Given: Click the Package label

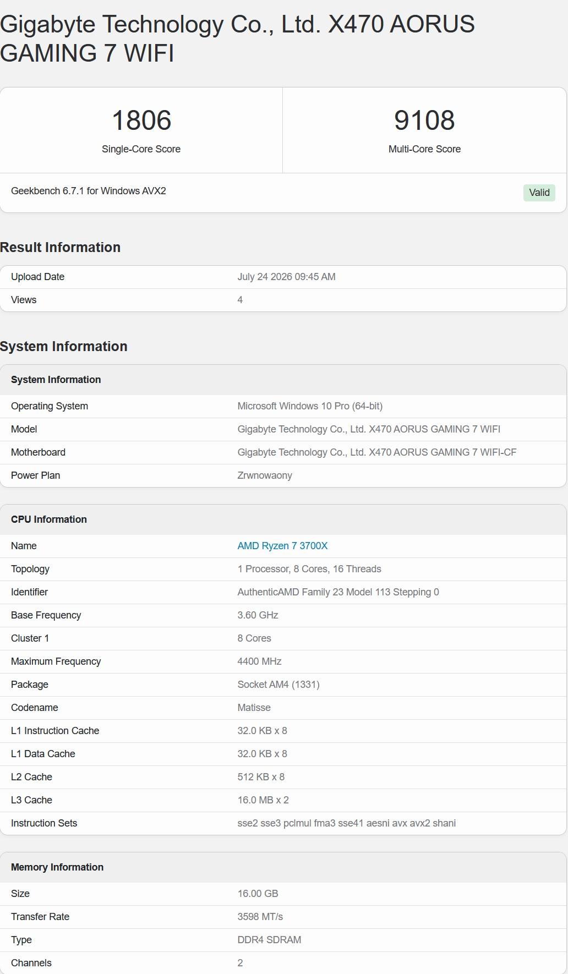Looking at the screenshot, I should [30, 685].
